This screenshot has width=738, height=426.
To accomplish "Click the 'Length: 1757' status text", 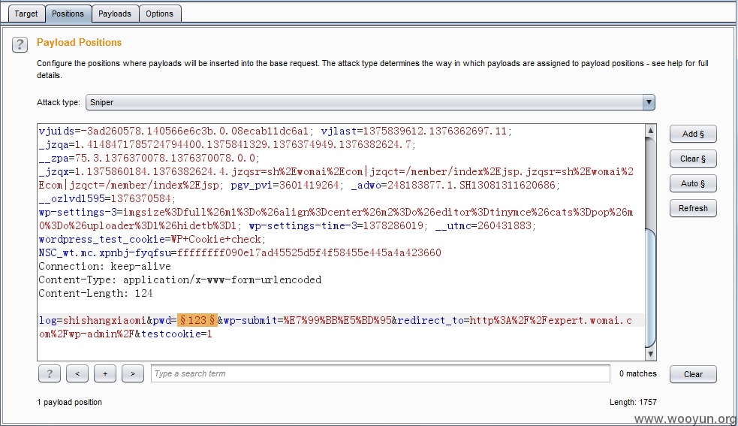I will (x=633, y=403).
